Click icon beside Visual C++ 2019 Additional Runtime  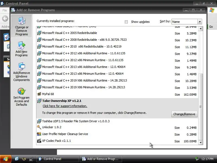[x=39, y=80]
